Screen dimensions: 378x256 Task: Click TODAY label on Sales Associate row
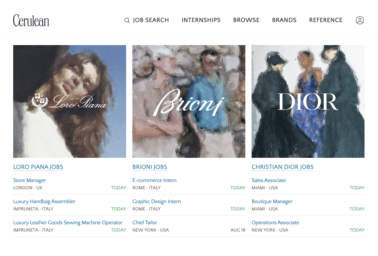click(x=357, y=188)
